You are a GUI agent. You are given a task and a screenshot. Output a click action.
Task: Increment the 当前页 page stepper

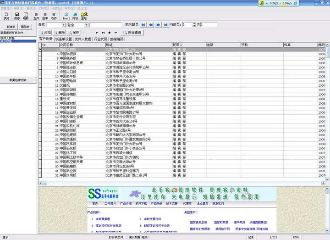click(x=194, y=23)
